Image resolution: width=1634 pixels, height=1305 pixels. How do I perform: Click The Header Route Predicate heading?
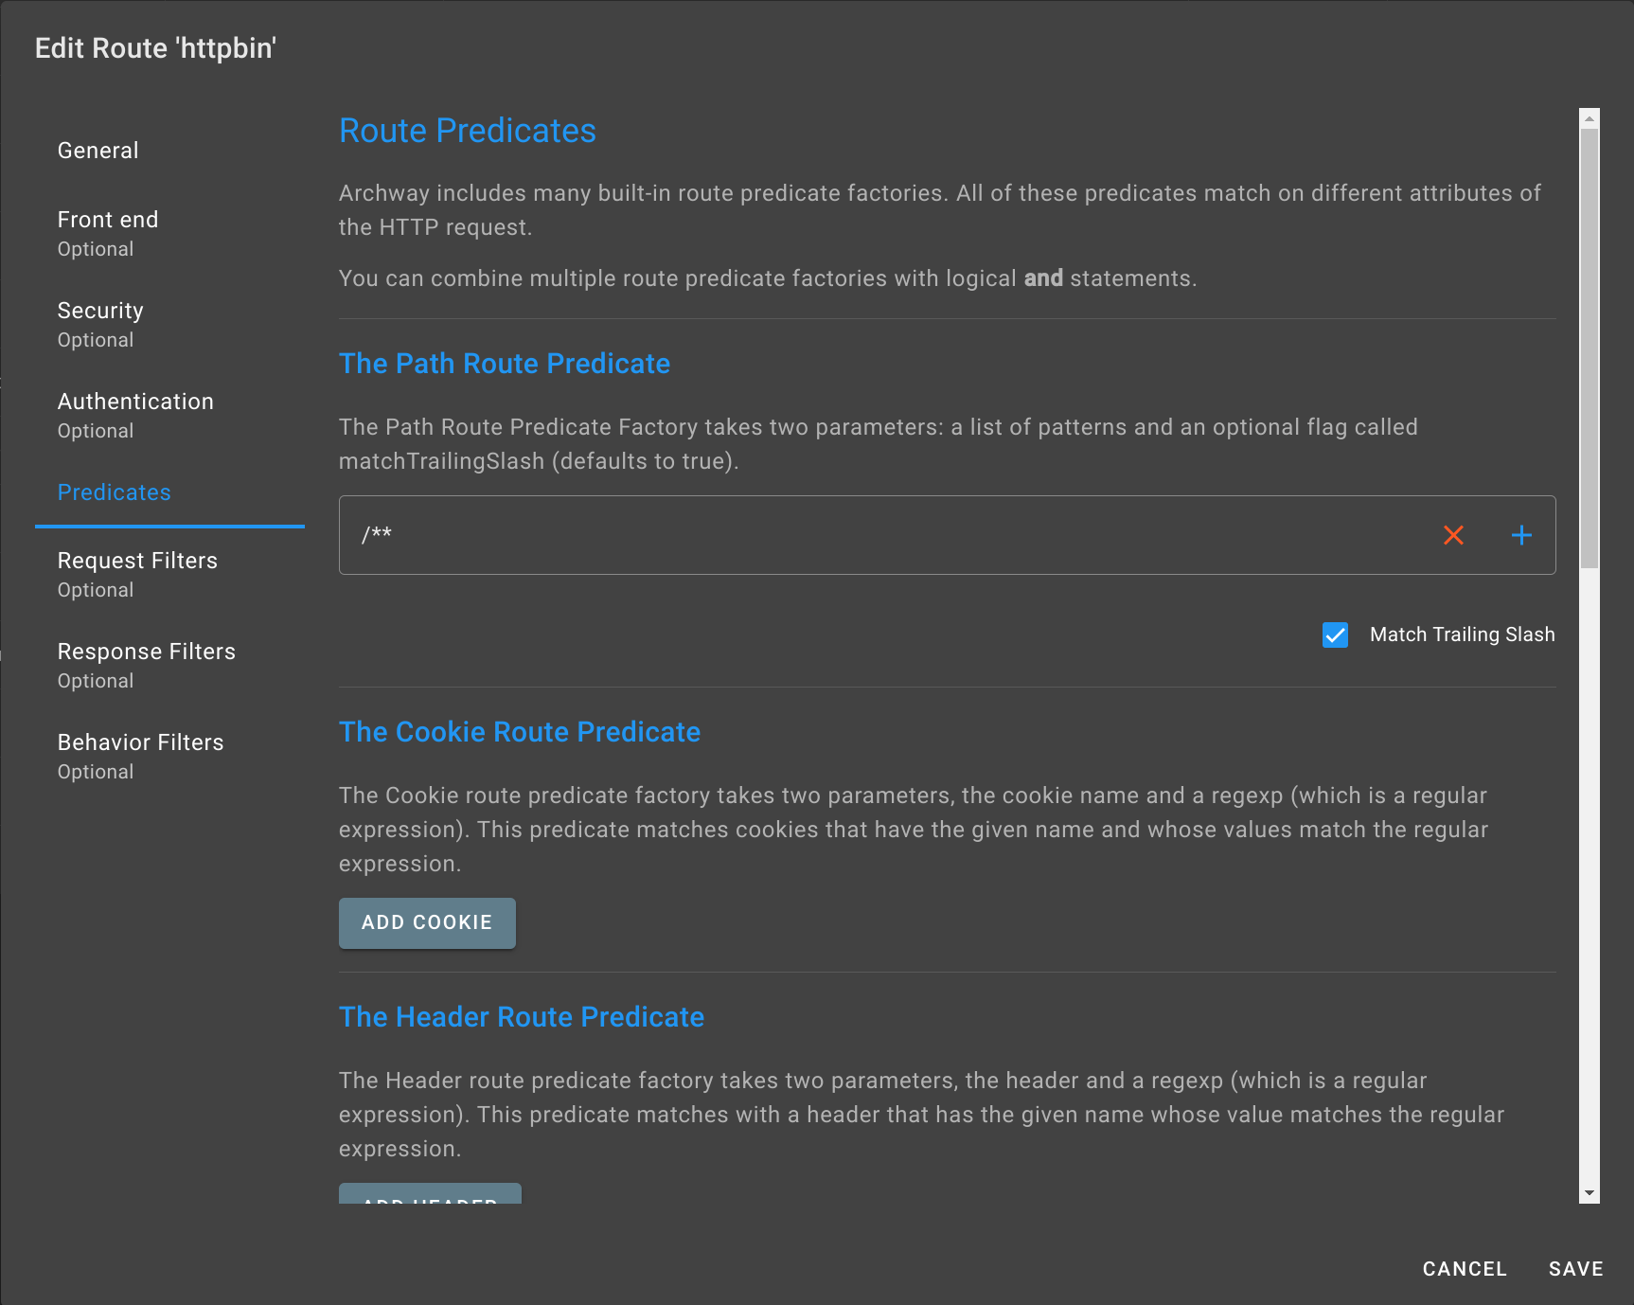click(522, 1017)
